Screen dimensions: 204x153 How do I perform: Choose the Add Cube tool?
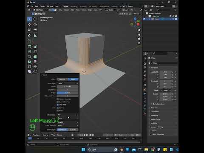30,41
